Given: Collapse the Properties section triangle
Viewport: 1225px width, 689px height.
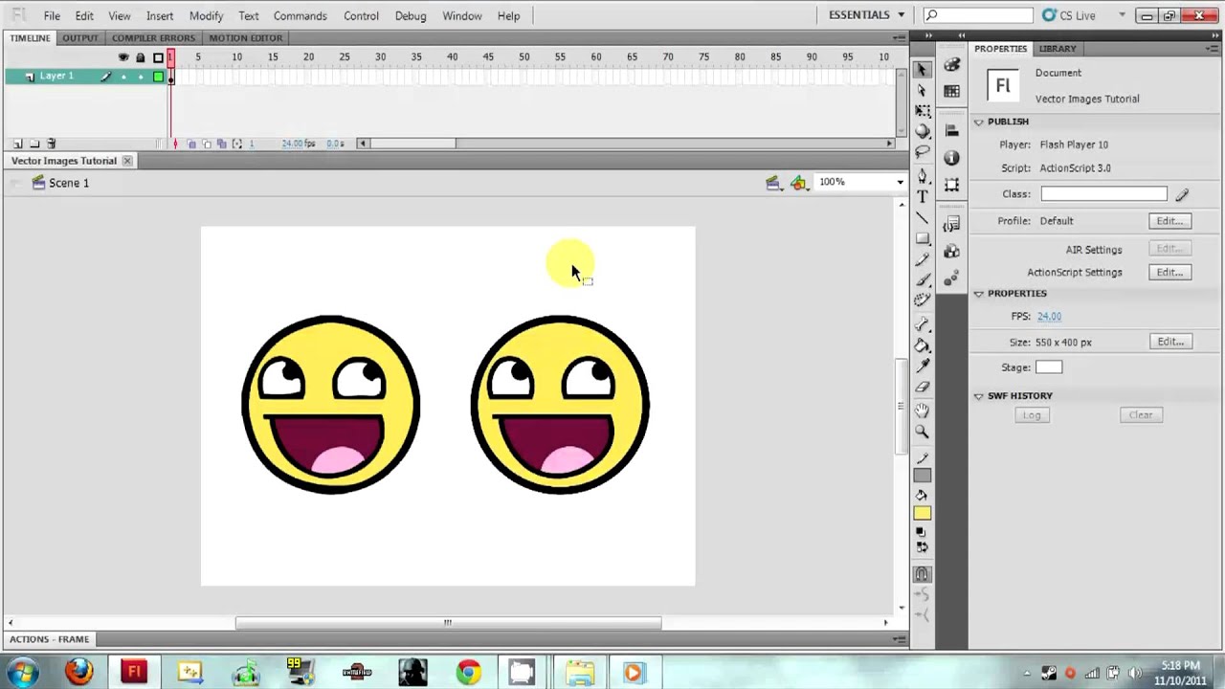Looking at the screenshot, I should (x=979, y=294).
